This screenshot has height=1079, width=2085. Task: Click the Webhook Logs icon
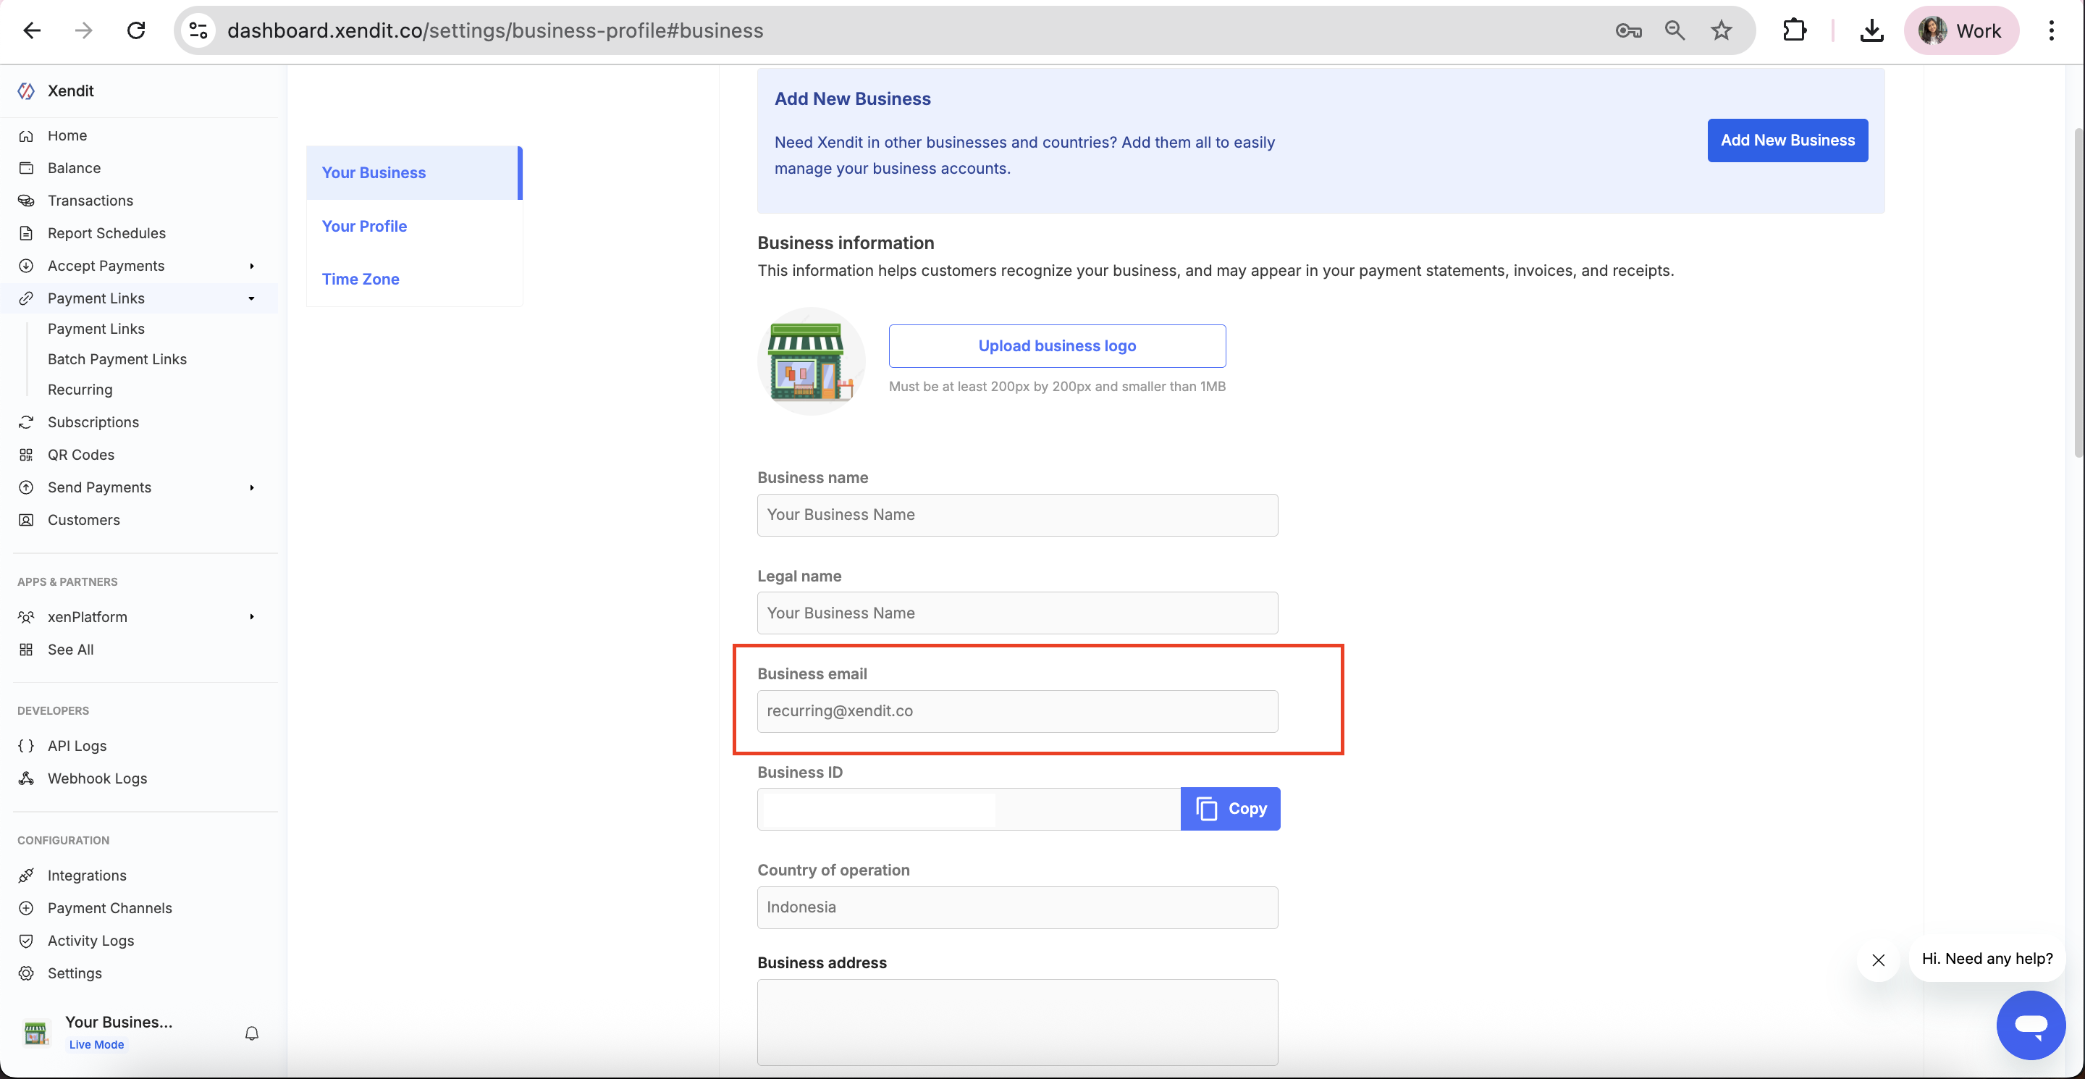tap(26, 778)
